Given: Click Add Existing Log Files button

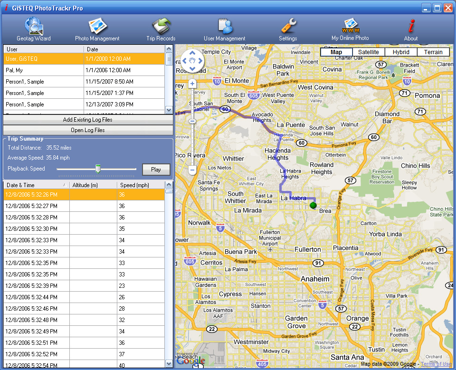Looking at the screenshot, I should (88, 120).
